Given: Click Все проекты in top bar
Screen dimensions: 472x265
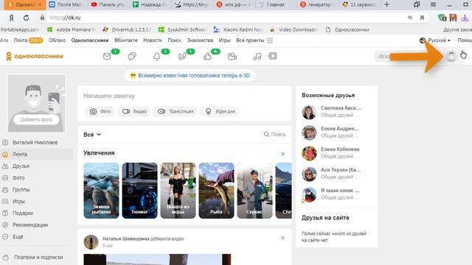Looking at the screenshot, I should pyautogui.click(x=250, y=40).
